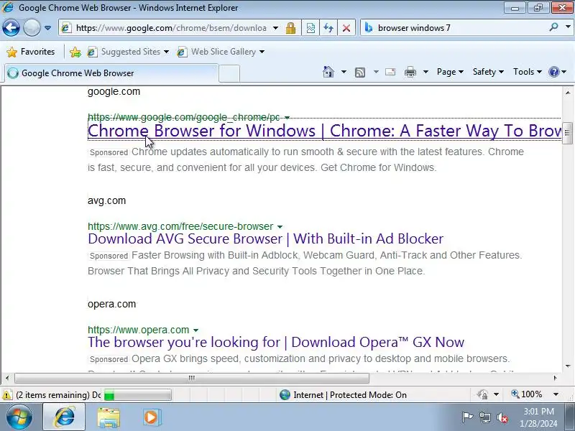The image size is (575, 431).
Task: Add page to Favorites bar icon
Action: click(75, 52)
